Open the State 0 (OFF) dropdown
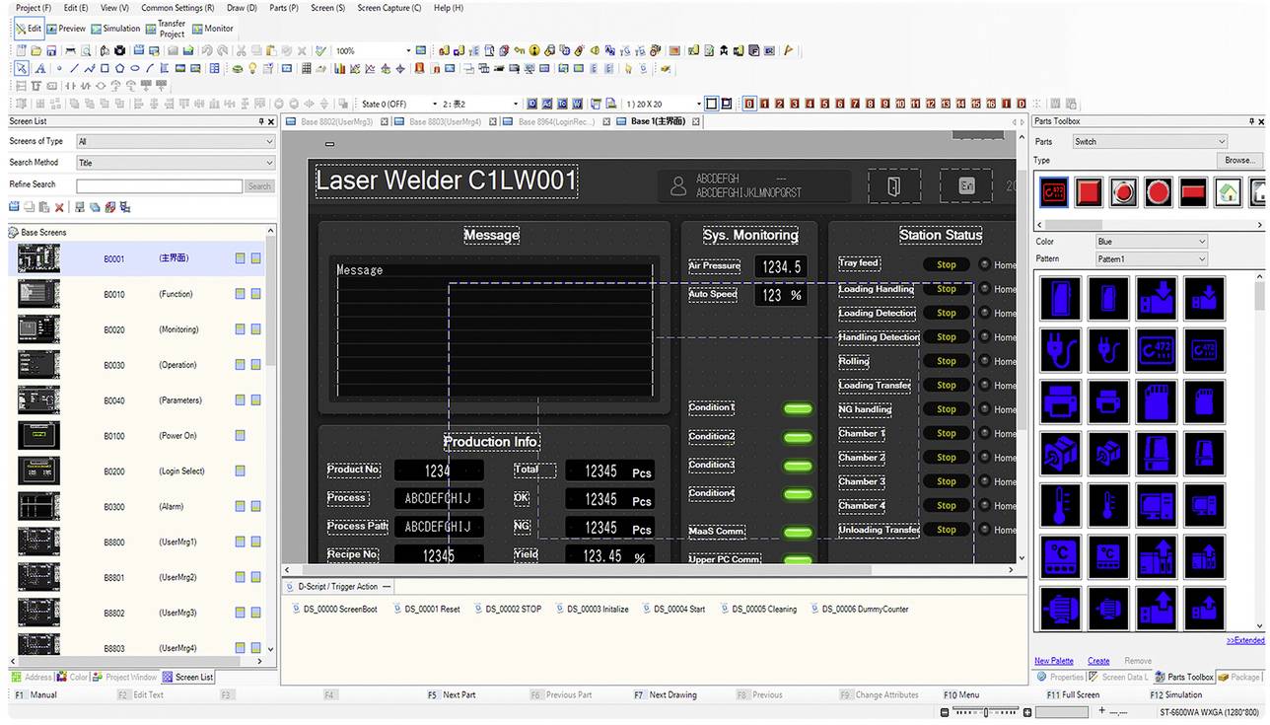 click(434, 104)
